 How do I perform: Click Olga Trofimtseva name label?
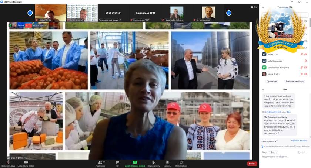(18, 158)
